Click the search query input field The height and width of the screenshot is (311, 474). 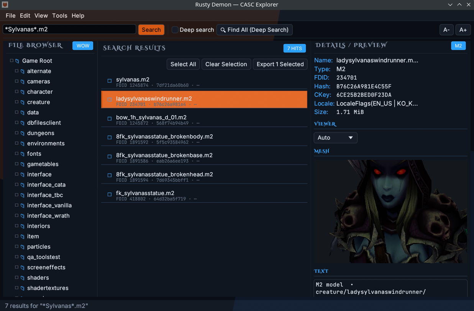pyautogui.click(x=69, y=29)
